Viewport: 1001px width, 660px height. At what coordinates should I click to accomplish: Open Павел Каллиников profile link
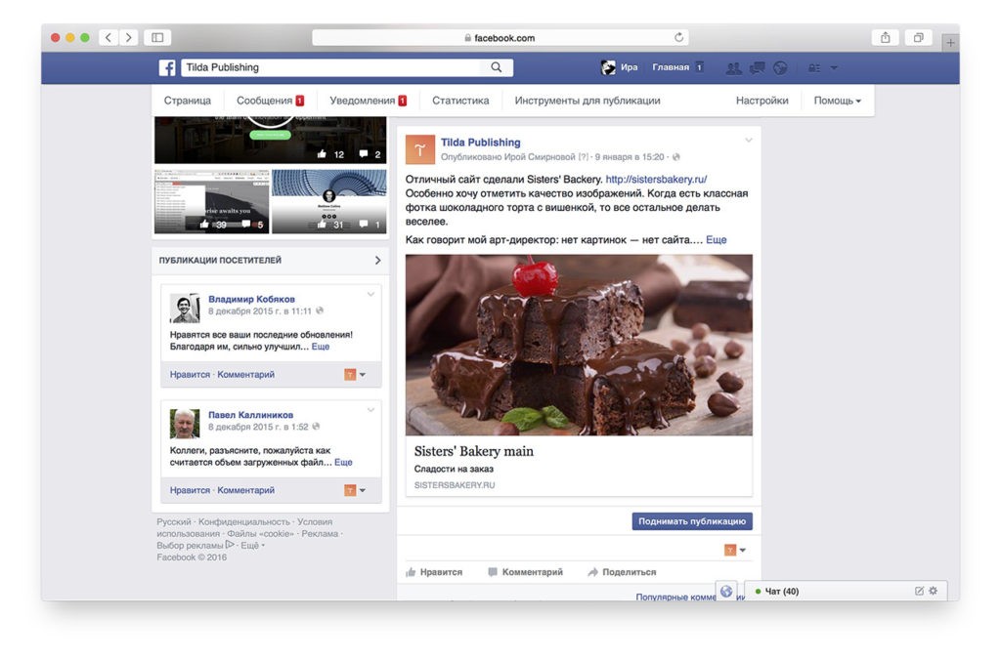251,415
